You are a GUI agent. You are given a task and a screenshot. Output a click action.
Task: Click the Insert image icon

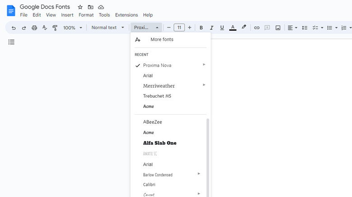click(278, 28)
